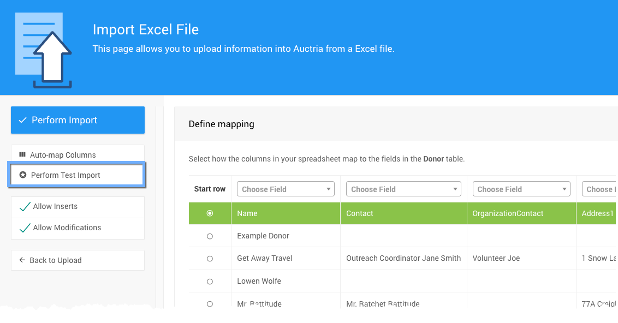Click the Back to Upload arrow icon
The width and height of the screenshot is (618, 323).
(x=22, y=260)
